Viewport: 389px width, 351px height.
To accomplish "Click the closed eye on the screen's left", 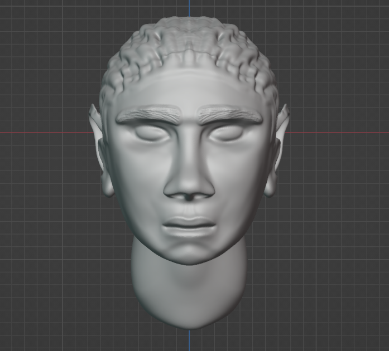I will 150,133.
